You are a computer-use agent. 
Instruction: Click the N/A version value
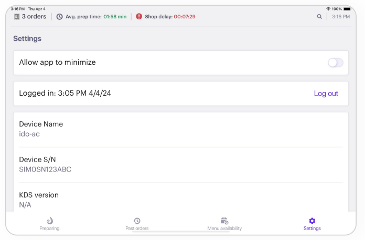[x=25, y=205]
